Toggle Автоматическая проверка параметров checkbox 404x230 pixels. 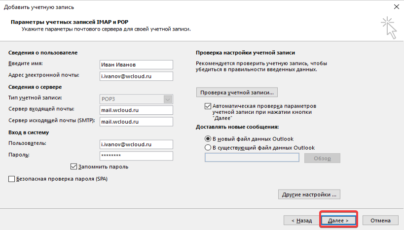[208, 106]
